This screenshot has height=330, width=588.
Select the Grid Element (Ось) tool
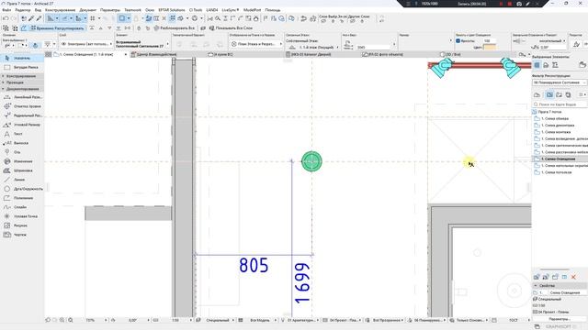pyautogui.click(x=22, y=152)
